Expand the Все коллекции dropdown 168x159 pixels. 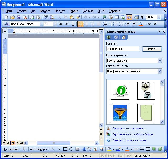160,61
